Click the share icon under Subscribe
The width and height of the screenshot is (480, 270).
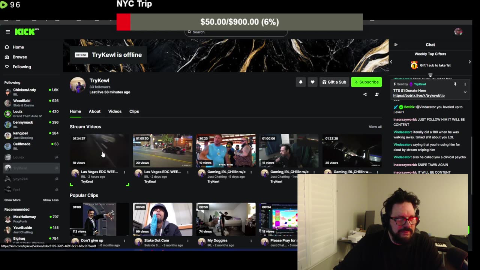tap(365, 94)
